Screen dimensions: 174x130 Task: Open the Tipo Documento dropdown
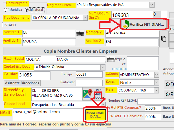85,18
